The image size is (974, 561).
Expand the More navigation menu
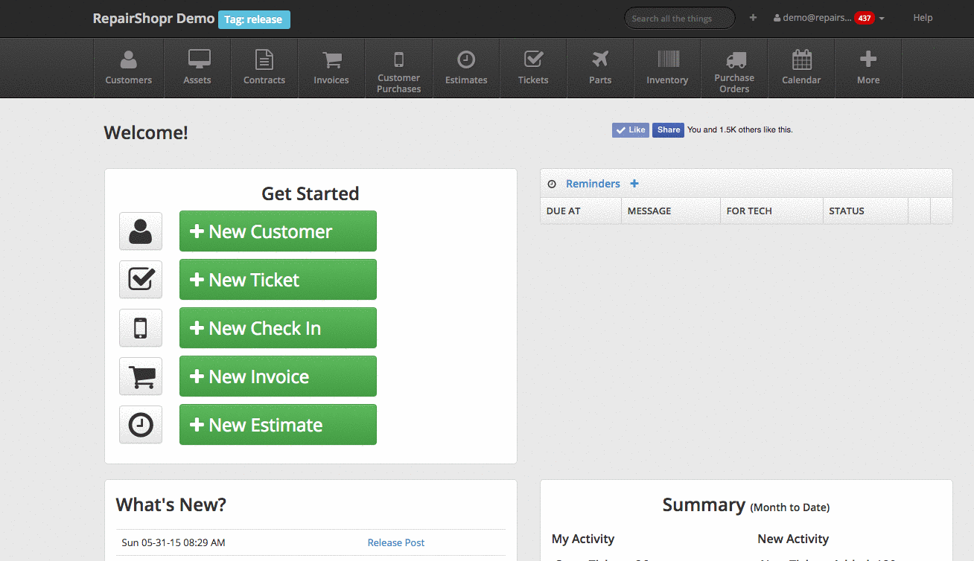868,68
